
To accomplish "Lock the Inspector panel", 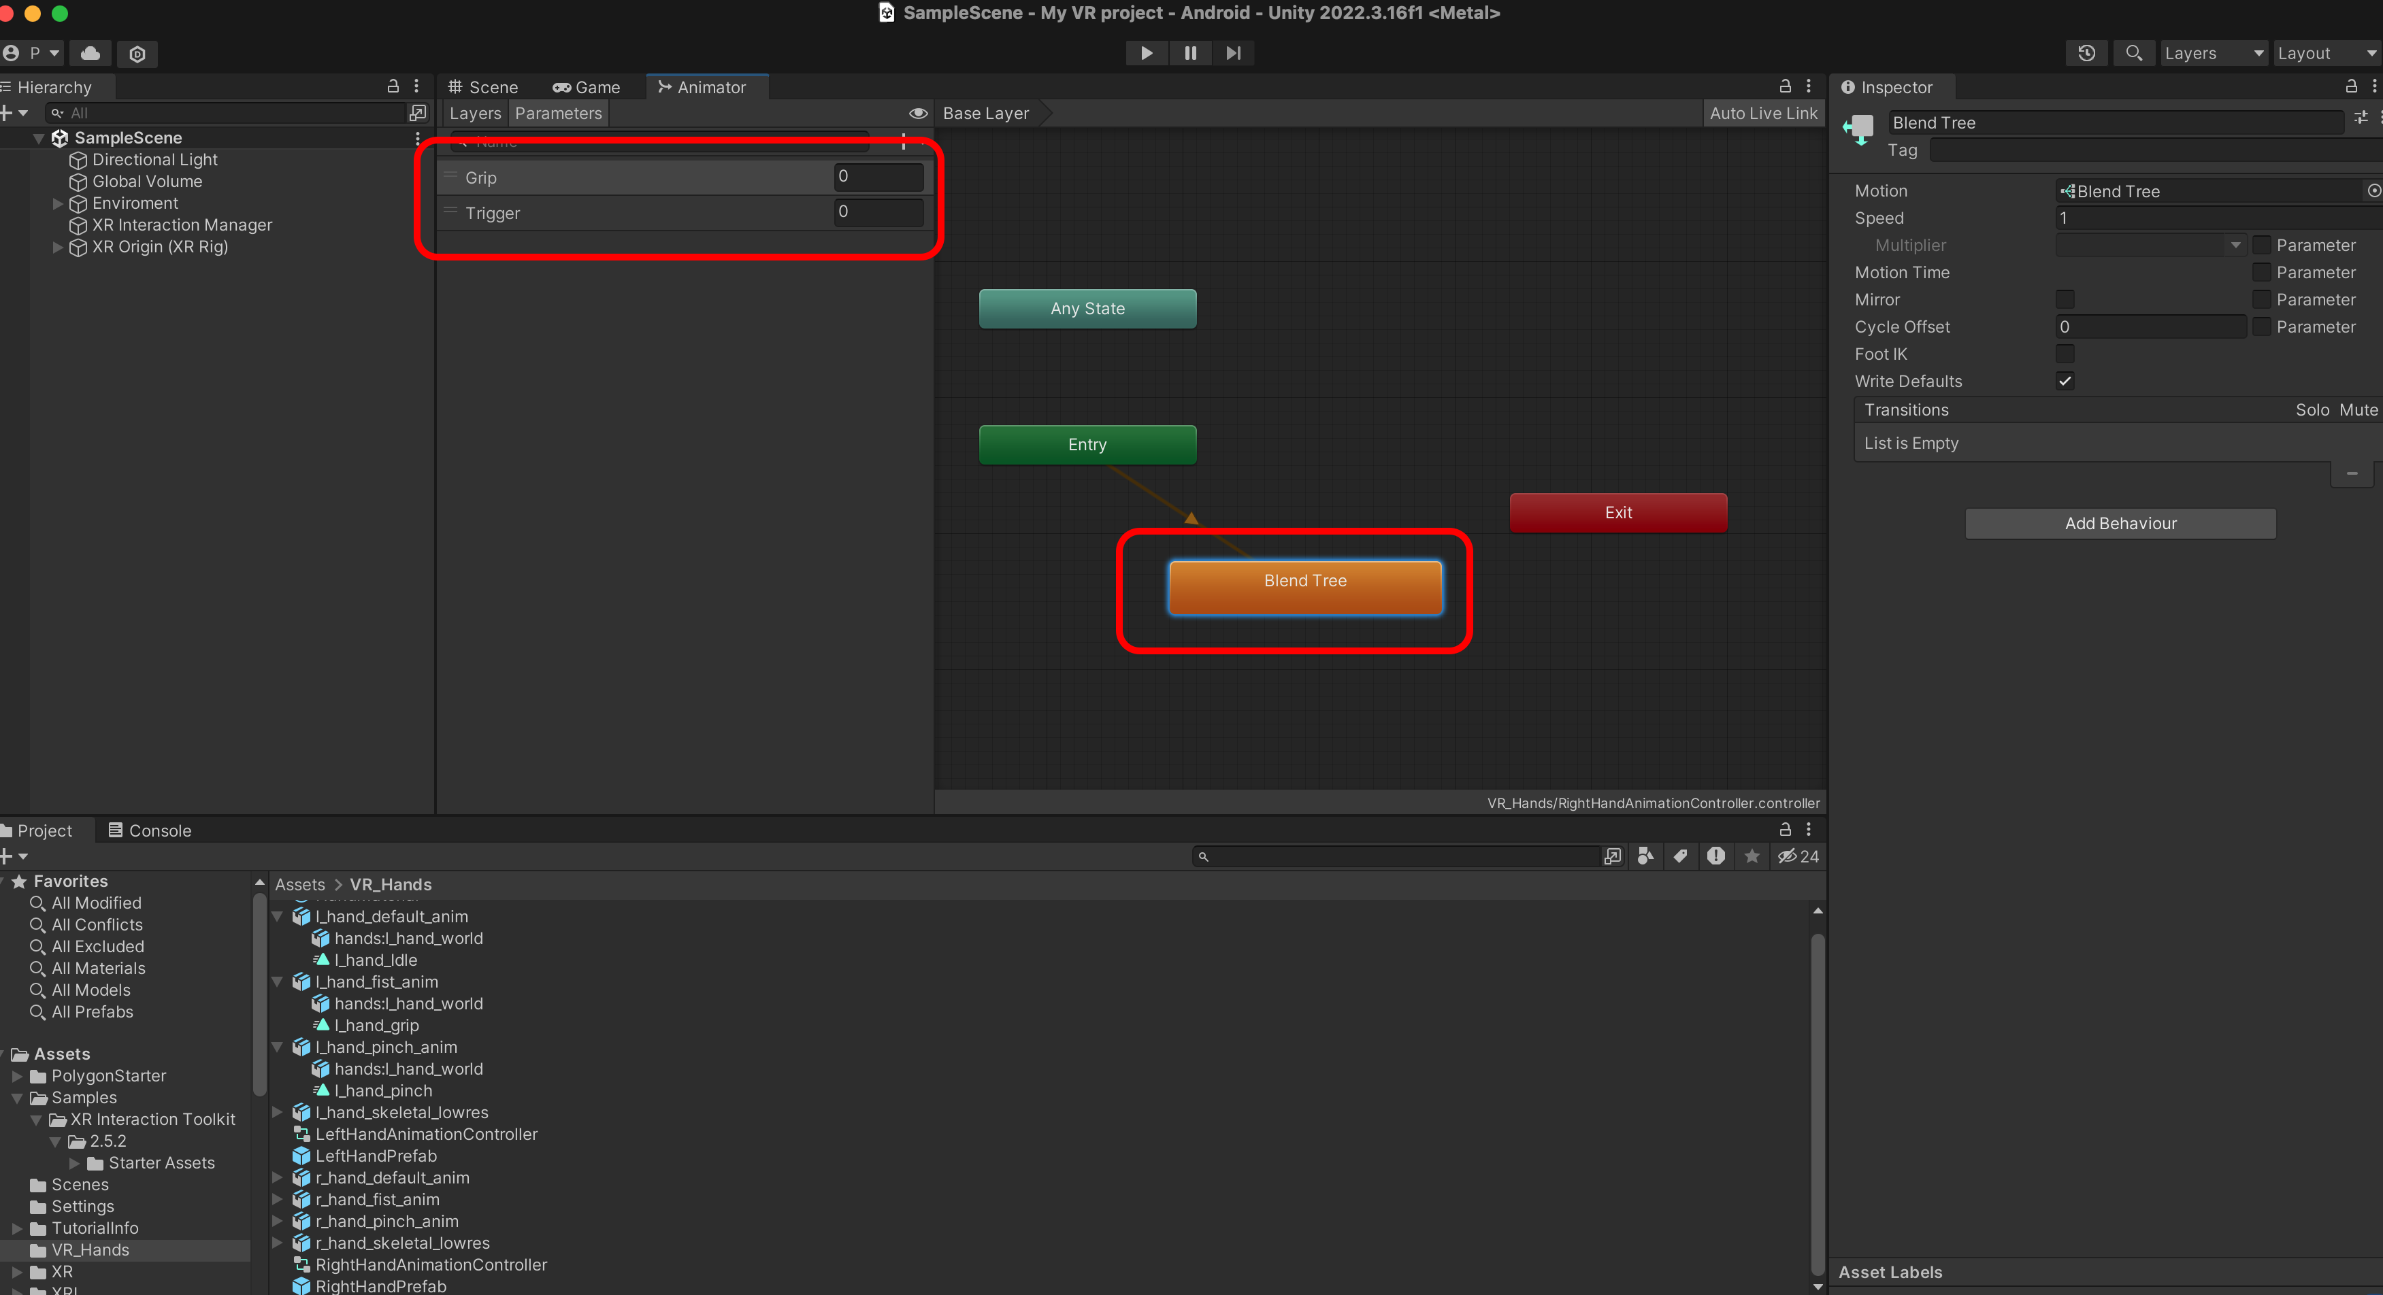I will coord(2350,86).
